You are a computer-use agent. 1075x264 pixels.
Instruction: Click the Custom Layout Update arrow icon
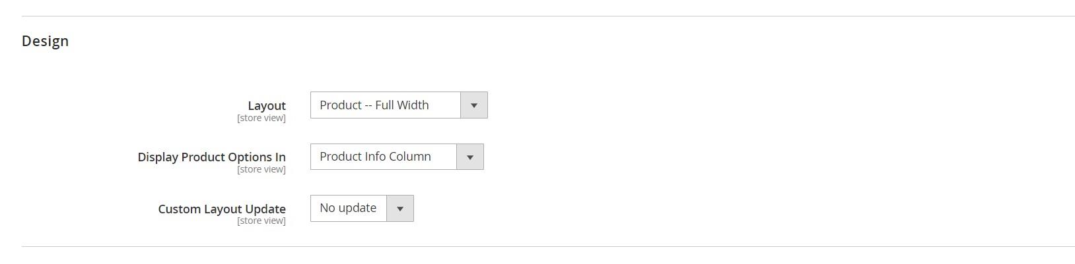click(x=399, y=209)
